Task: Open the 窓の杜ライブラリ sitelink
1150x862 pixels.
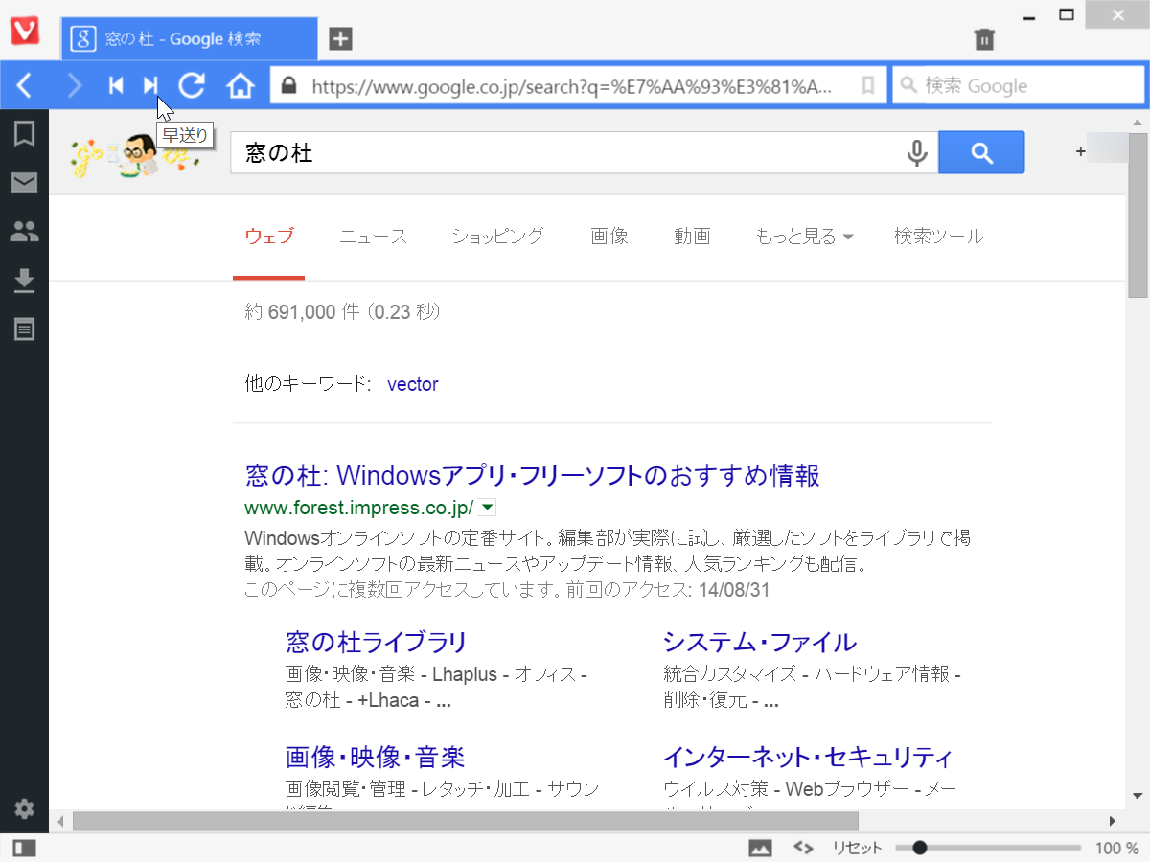Action: [x=377, y=642]
